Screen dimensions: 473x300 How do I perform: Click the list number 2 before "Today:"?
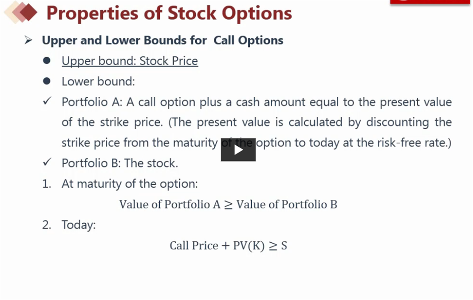tap(47, 225)
